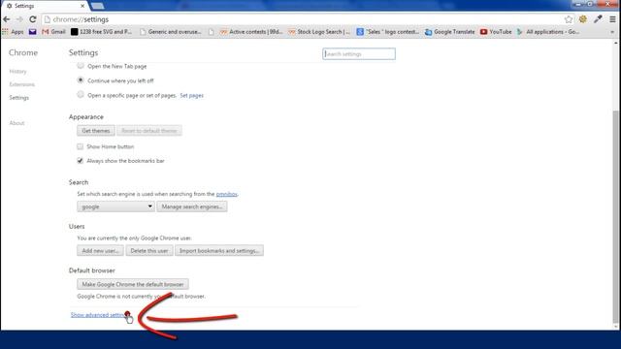Click 'Reset to default theme' button
The height and width of the screenshot is (349, 621).
pyautogui.click(x=149, y=131)
